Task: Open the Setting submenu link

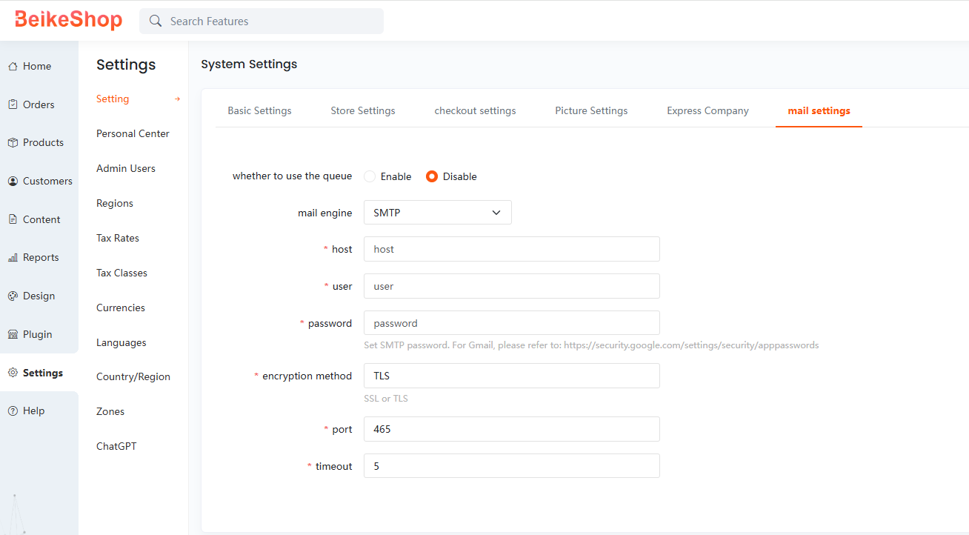Action: tap(113, 99)
